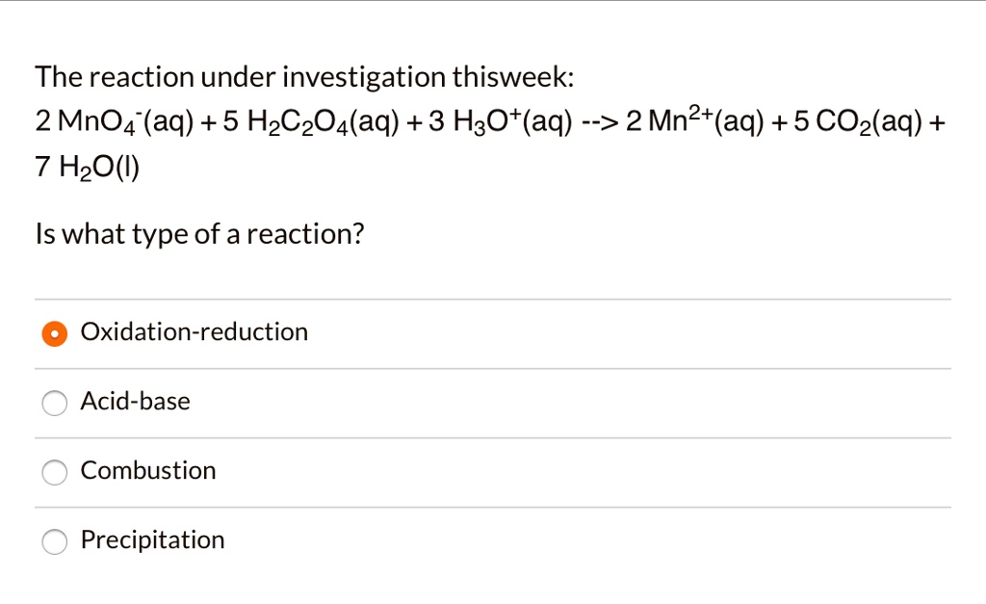Click the Precipitation answer label
The width and height of the screenshot is (986, 604).
[x=152, y=540]
